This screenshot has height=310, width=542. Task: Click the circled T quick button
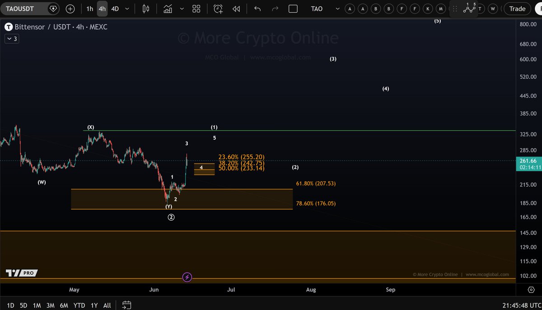click(x=480, y=9)
